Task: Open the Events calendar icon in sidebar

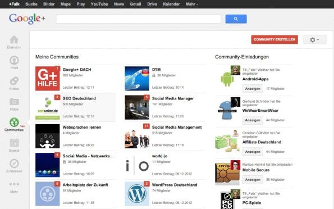Action: coord(14,143)
